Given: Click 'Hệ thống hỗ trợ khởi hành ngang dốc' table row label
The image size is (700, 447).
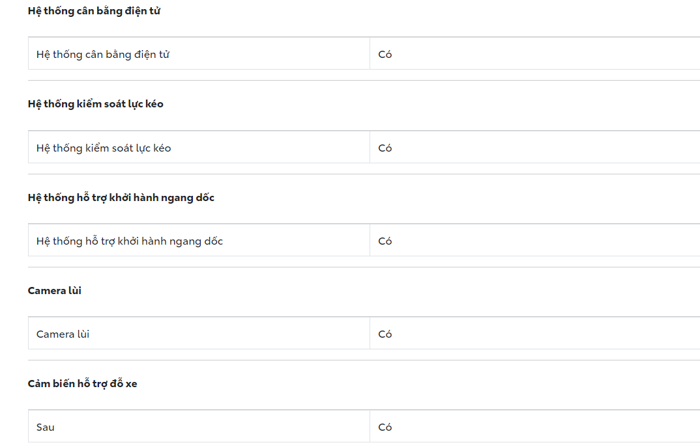Looking at the screenshot, I should pos(130,241).
